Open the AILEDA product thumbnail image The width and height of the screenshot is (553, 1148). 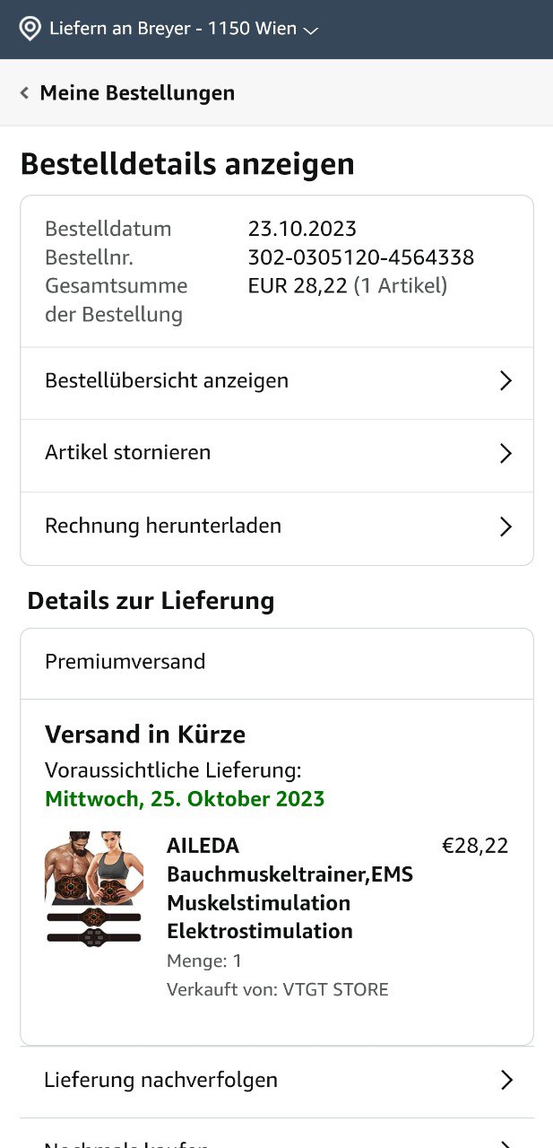(x=94, y=889)
